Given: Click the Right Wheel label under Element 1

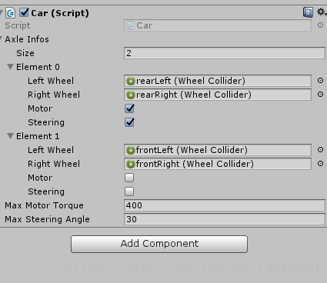Looking at the screenshot, I should coord(54,164).
